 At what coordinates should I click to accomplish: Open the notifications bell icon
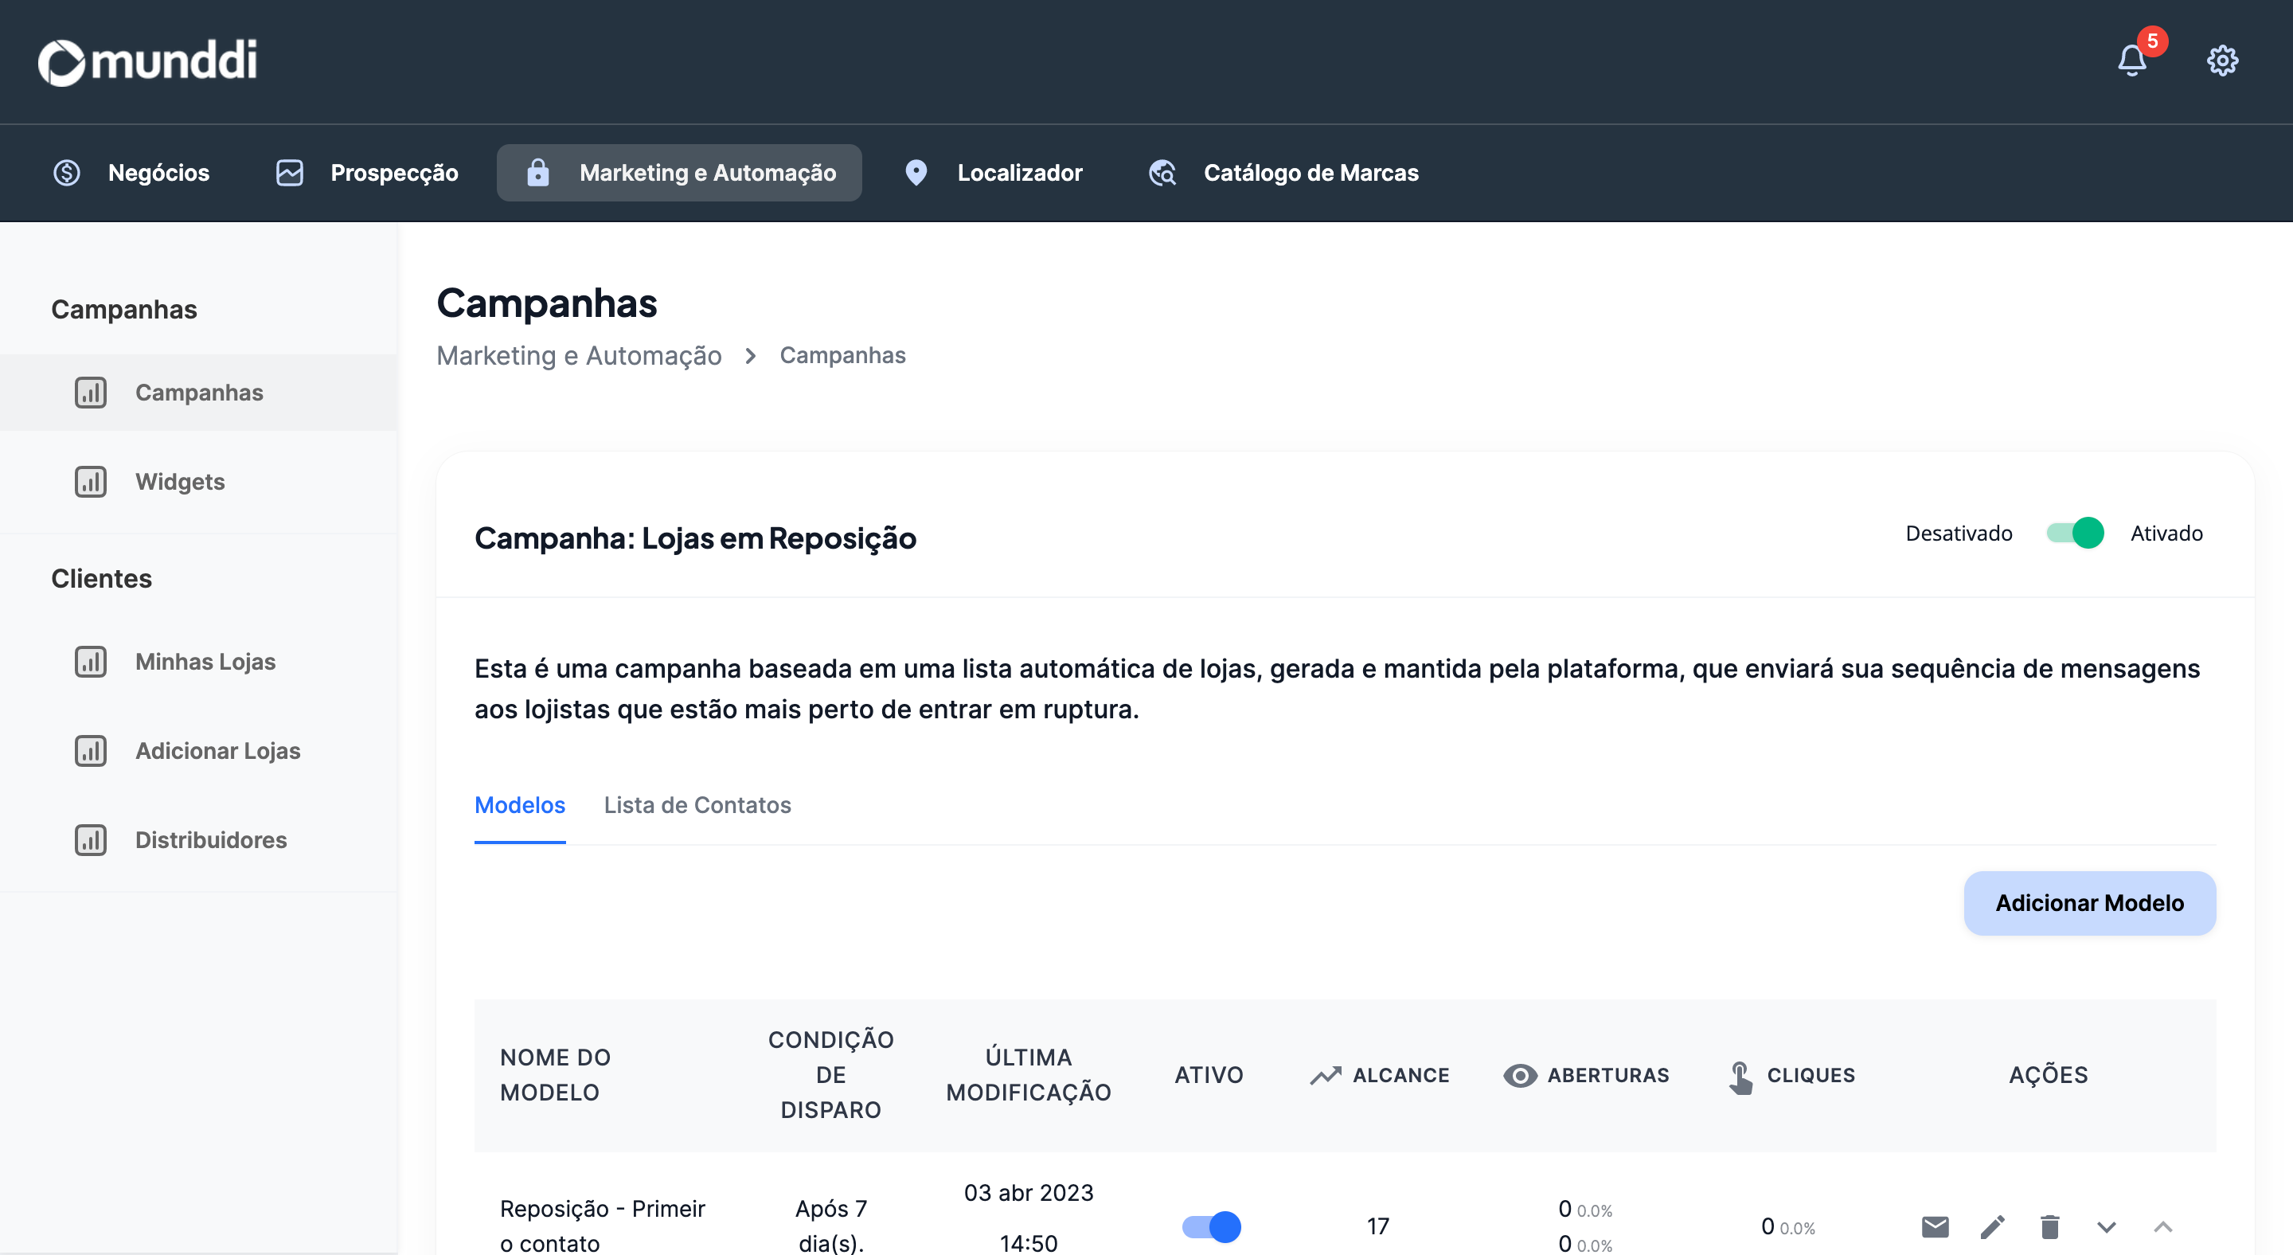pyautogui.click(x=2131, y=61)
